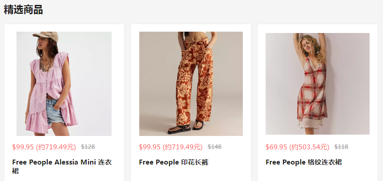Click the Free People 印花长裤 title
Screen dimensions: 383x181
174,162
